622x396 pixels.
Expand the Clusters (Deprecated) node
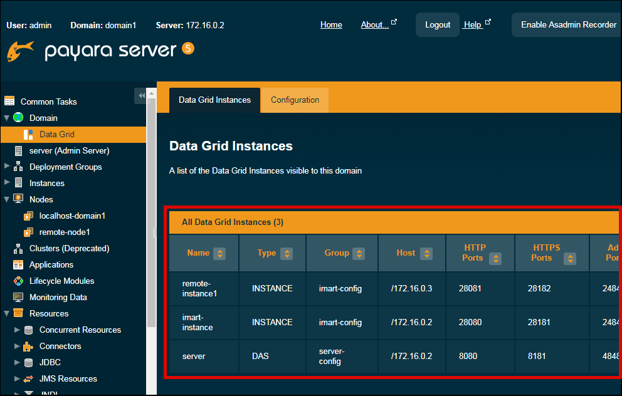6,248
